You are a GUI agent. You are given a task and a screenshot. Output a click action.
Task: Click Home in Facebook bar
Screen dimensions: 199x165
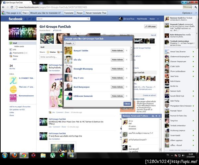click(x=152, y=19)
